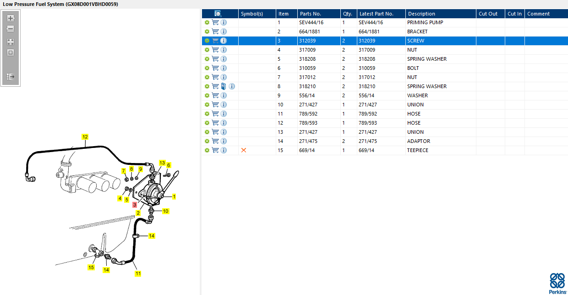Image resolution: width=568 pixels, height=295 pixels.
Task: Click gear icon on item 4 NUT row
Action: pyautogui.click(x=207, y=50)
